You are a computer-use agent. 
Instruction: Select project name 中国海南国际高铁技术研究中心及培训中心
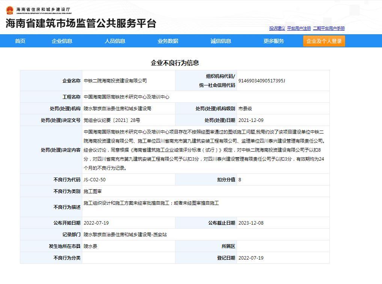pos(127,97)
